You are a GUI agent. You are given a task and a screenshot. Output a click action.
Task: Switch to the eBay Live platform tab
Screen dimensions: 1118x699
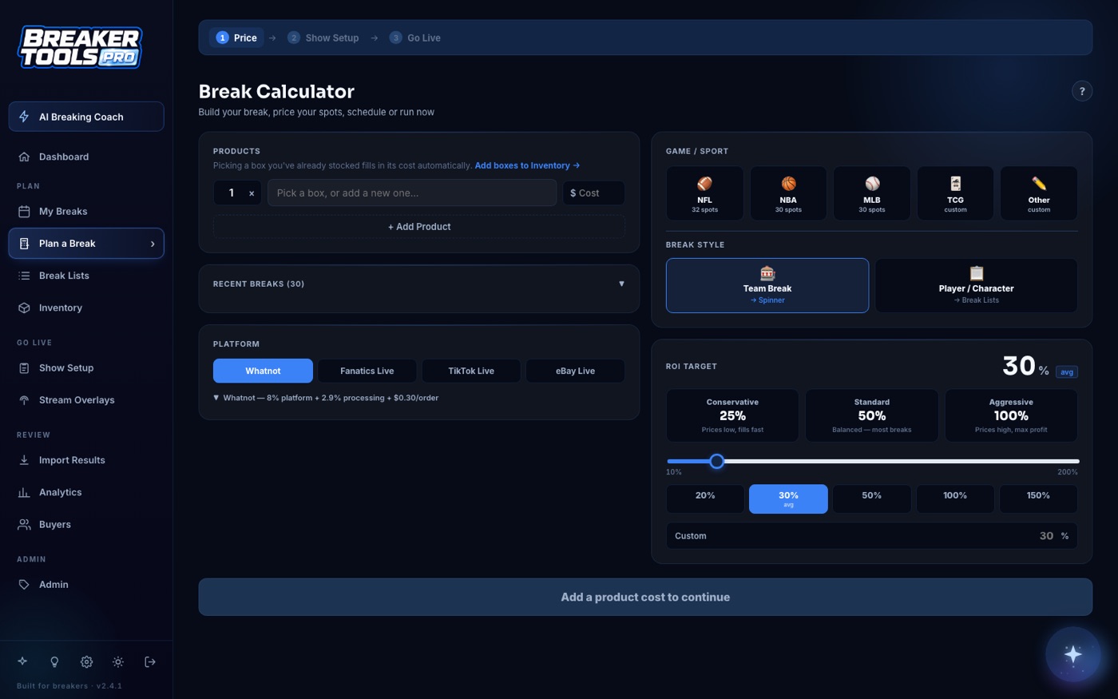click(x=575, y=371)
